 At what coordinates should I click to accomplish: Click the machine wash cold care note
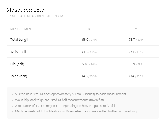[76, 111]
